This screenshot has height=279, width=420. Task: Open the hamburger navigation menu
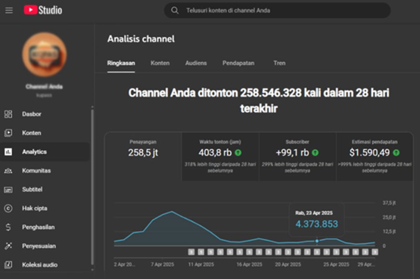pos(9,10)
